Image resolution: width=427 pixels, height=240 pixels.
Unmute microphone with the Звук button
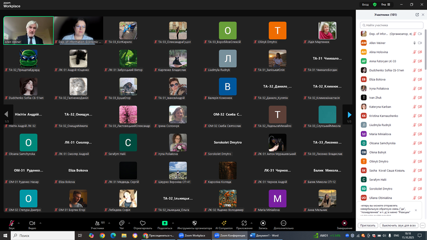point(11,223)
